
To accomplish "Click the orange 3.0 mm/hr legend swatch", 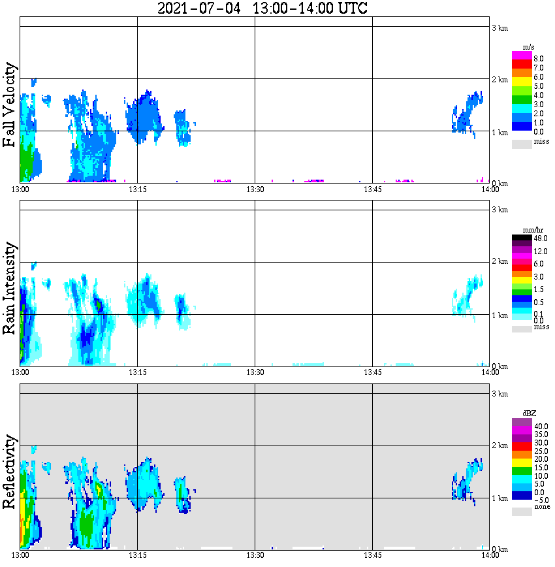I will click(522, 274).
